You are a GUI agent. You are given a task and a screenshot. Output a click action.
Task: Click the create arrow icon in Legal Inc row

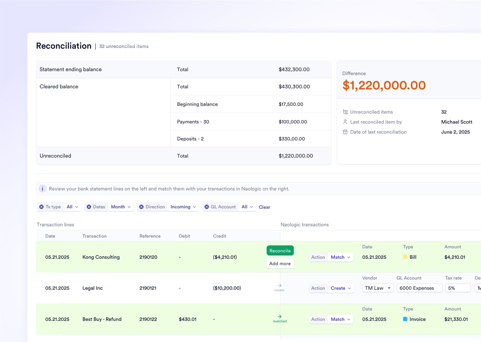point(280,286)
